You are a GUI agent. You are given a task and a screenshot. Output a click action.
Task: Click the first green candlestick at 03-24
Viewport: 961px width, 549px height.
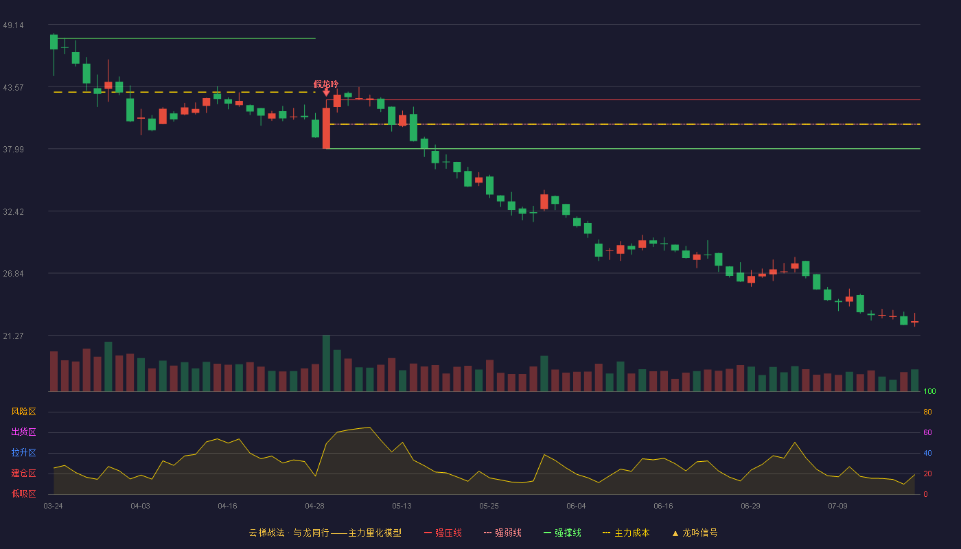(x=54, y=42)
